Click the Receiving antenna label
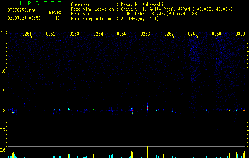249x158 pixels. point(91,19)
